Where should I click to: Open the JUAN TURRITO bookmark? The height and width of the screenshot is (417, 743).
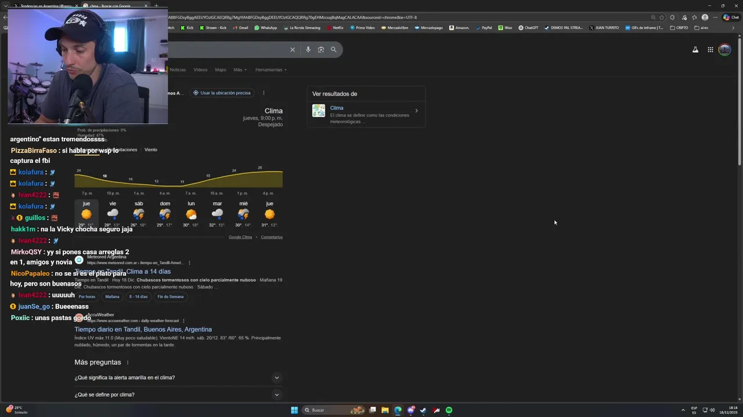[x=604, y=28]
